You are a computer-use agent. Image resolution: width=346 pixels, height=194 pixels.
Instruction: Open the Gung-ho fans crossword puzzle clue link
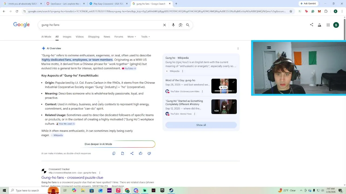(x=72, y=178)
